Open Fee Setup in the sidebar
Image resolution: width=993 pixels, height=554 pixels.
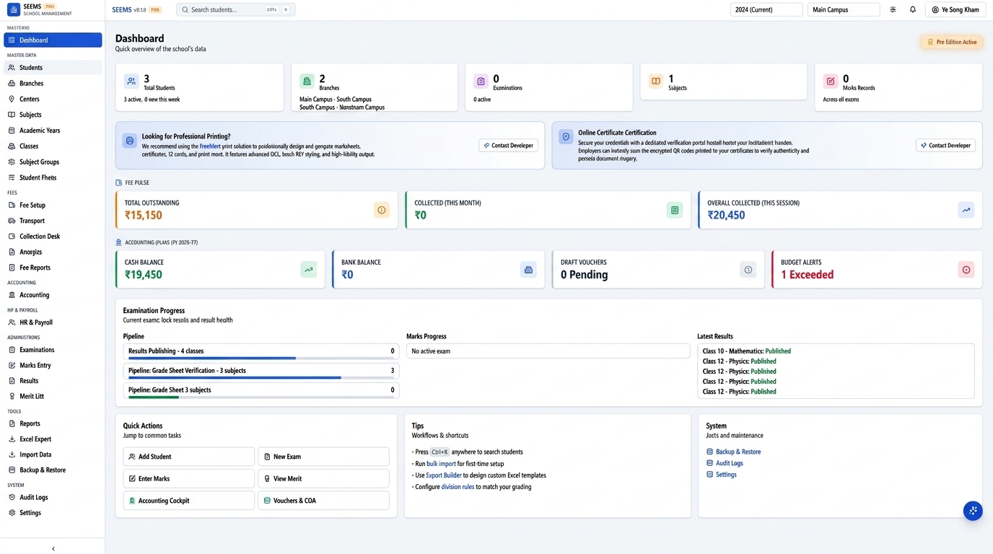(x=53, y=205)
